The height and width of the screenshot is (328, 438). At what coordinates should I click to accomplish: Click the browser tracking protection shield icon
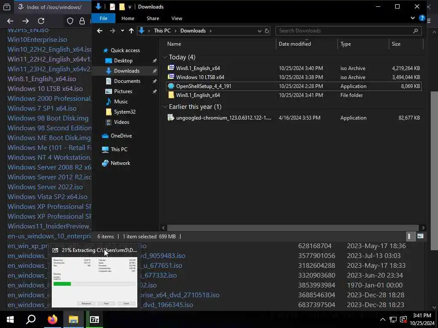(x=70, y=21)
